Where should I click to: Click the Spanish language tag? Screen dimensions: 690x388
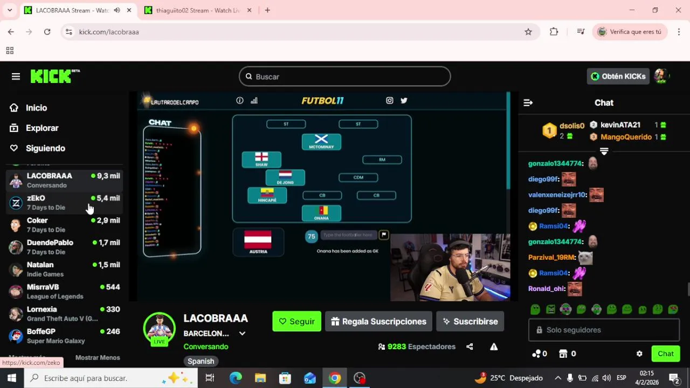click(201, 361)
